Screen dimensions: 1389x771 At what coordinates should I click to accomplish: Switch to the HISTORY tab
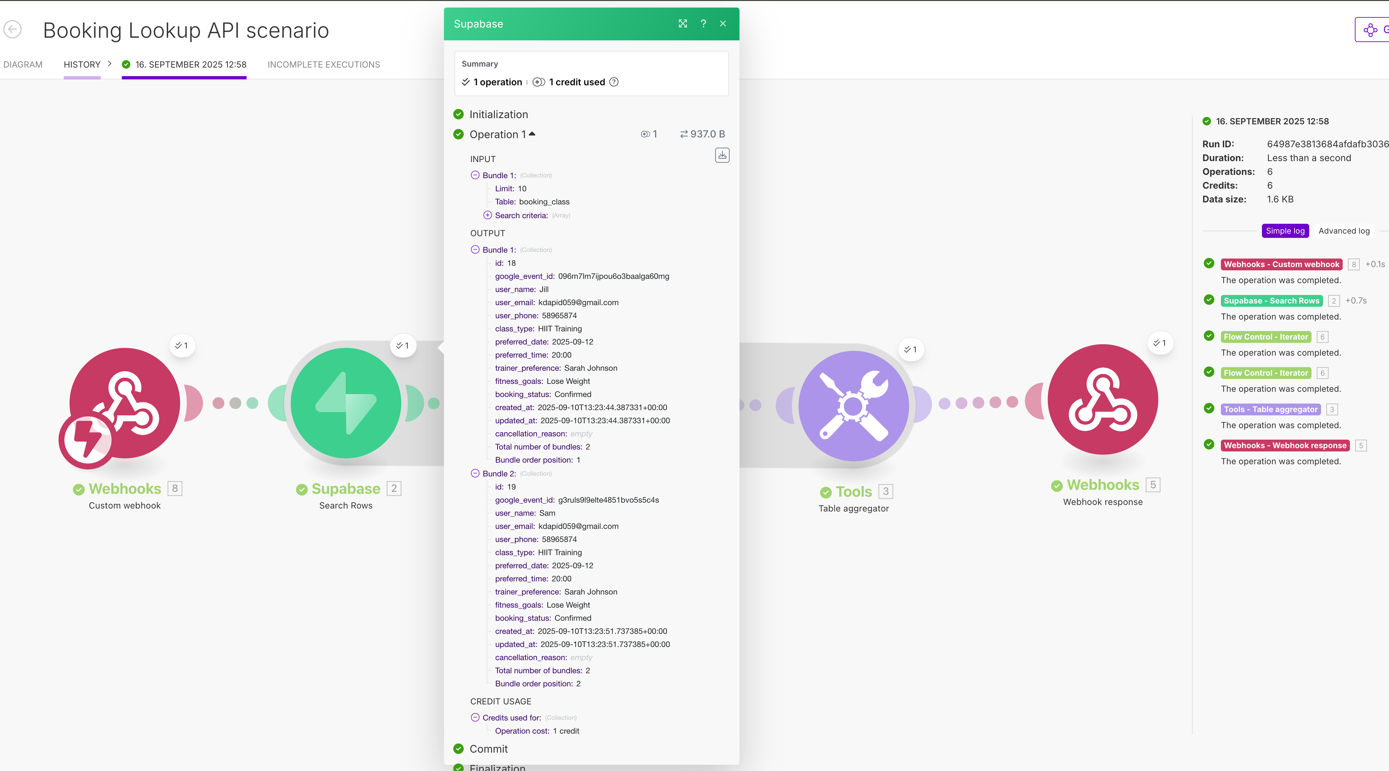click(x=82, y=65)
